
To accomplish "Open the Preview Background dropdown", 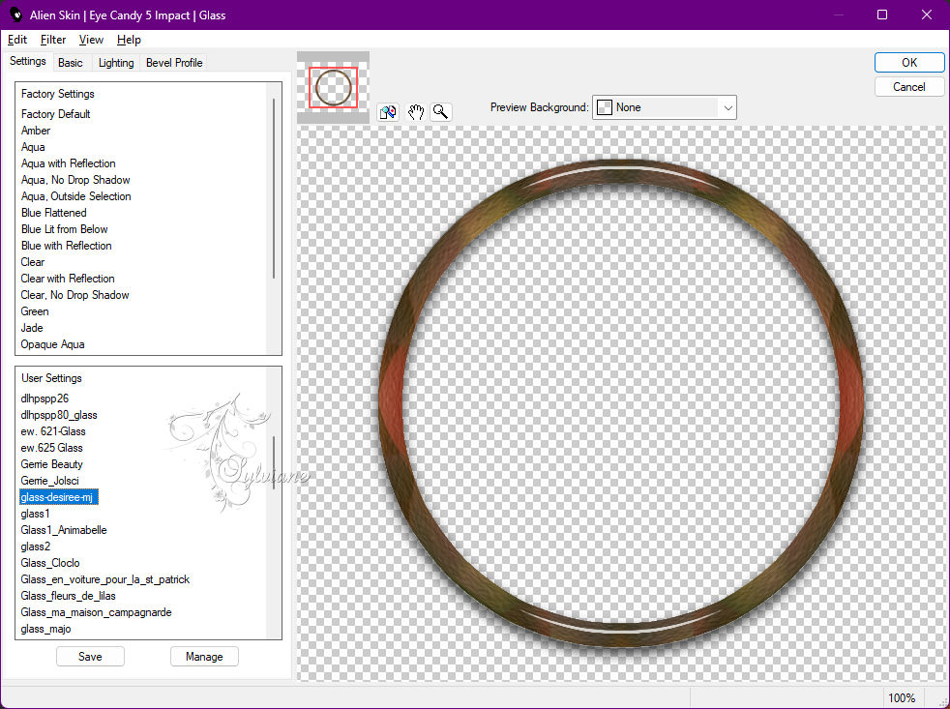I will pos(664,107).
